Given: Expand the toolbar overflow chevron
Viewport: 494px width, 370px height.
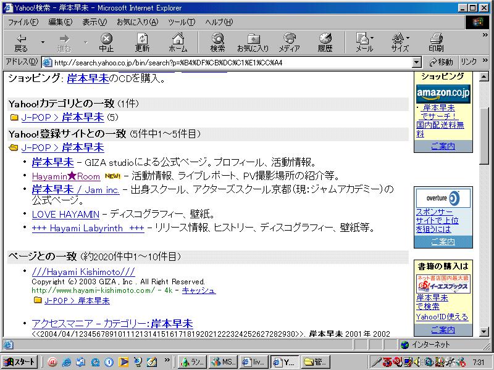Looking at the screenshot, I should tap(485, 35).
